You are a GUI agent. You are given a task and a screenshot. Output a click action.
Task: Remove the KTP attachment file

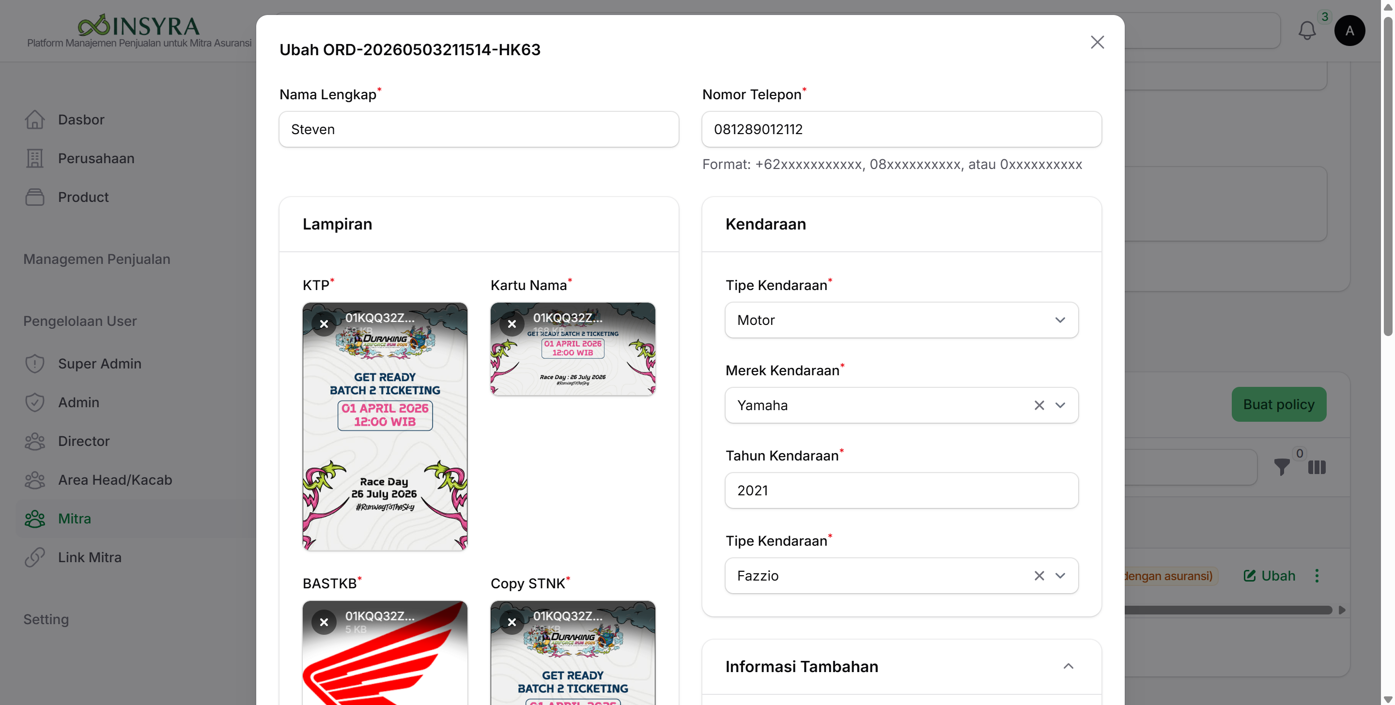tap(324, 324)
